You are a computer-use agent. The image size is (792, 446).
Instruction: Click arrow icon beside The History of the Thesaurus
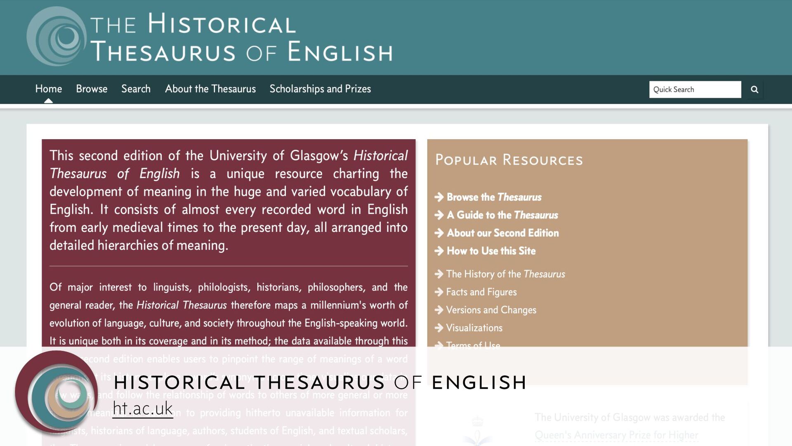(x=439, y=274)
